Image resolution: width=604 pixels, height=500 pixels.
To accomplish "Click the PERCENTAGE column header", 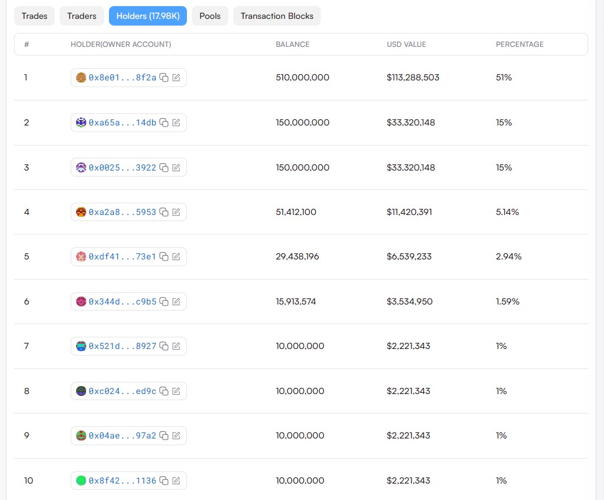I will click(x=519, y=44).
